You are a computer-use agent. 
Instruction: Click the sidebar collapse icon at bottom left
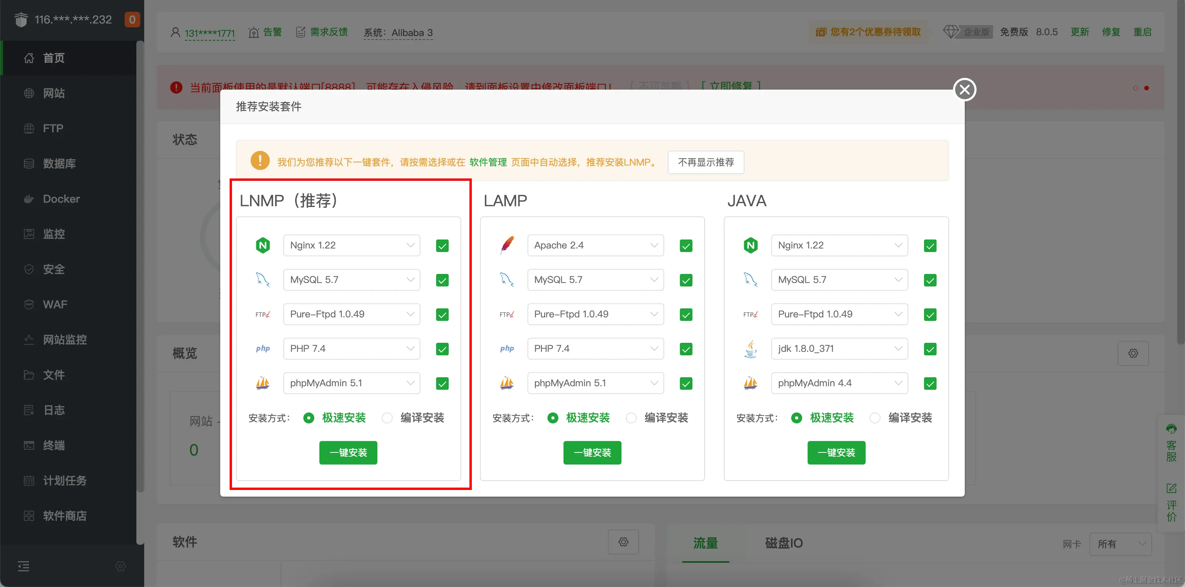pos(24,566)
